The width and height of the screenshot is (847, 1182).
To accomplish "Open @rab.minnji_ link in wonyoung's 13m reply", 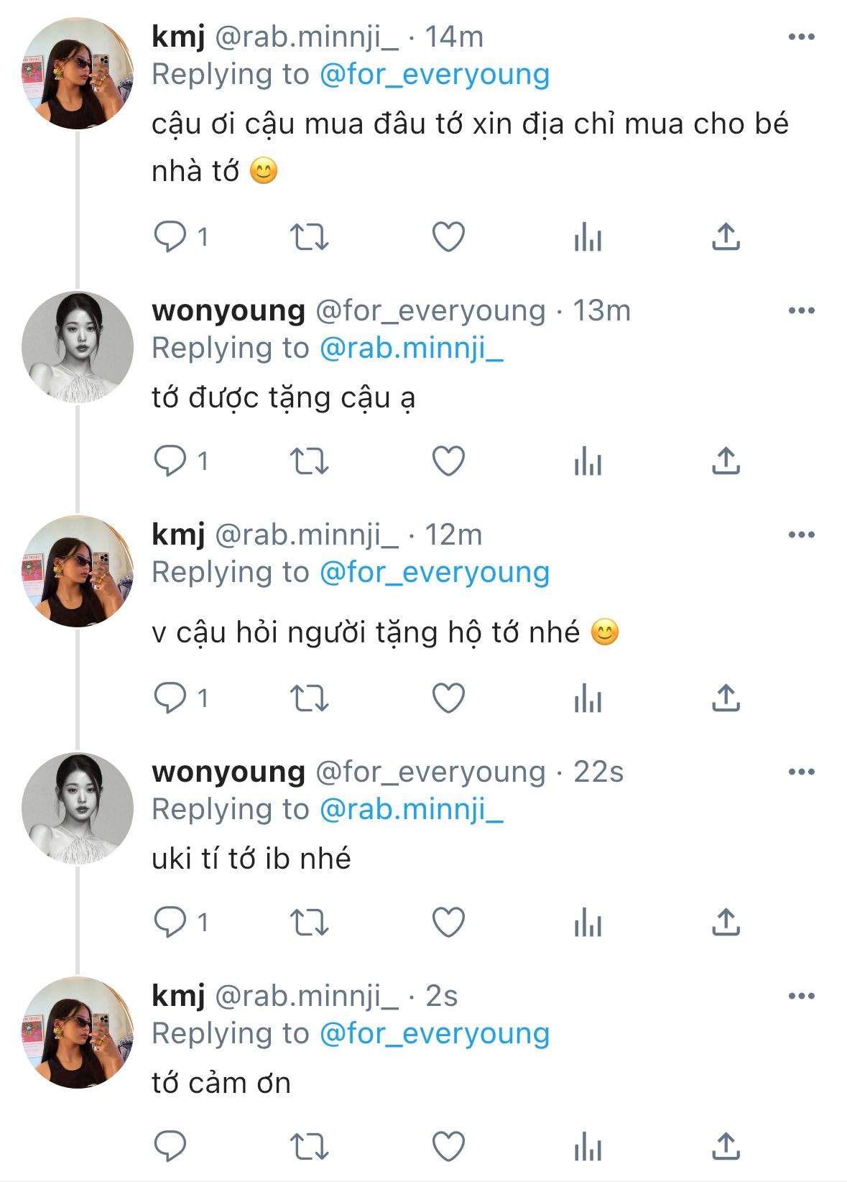I will (x=411, y=348).
